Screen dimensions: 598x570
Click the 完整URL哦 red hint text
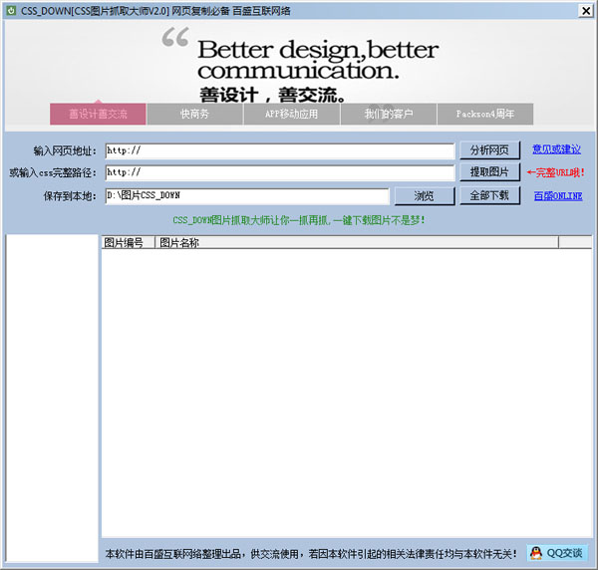click(555, 172)
